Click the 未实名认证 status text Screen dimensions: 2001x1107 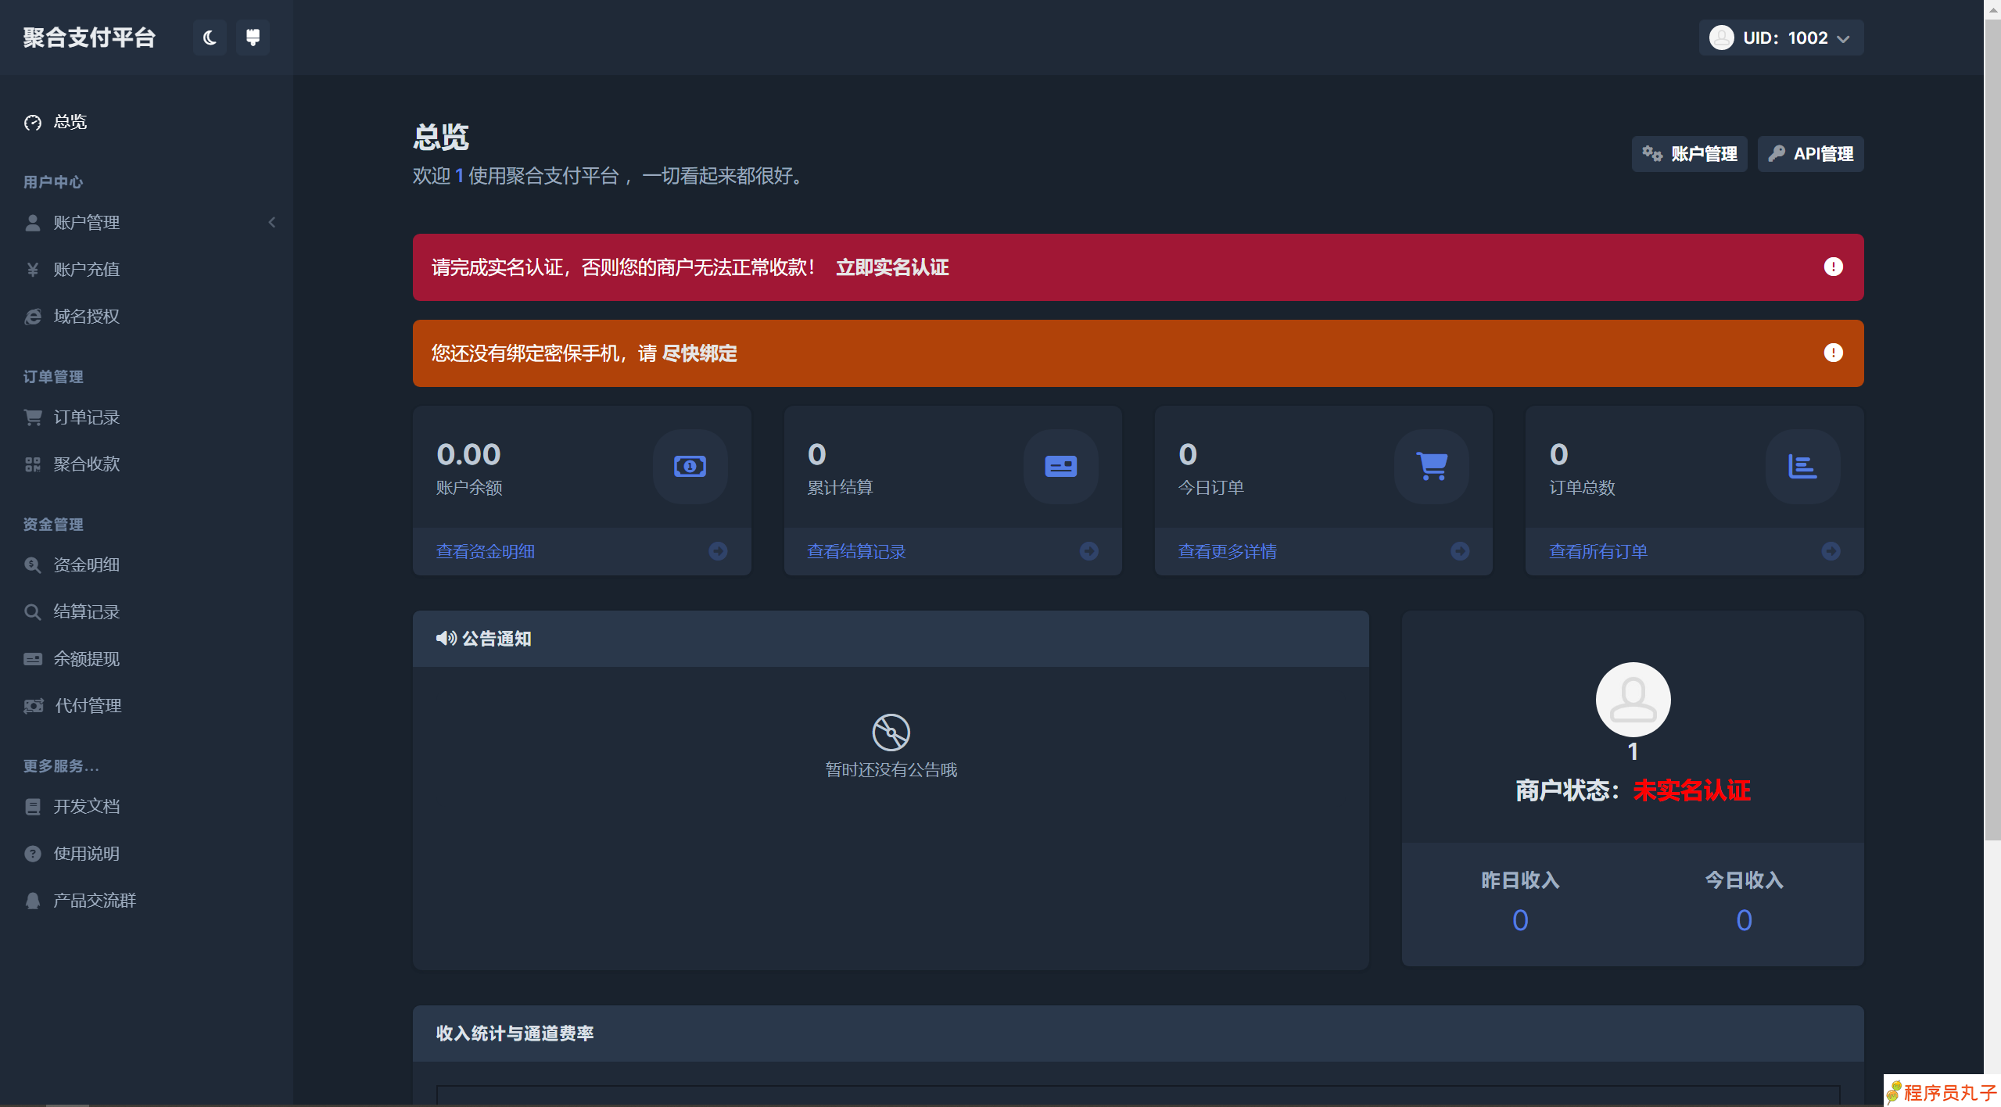click(1692, 790)
